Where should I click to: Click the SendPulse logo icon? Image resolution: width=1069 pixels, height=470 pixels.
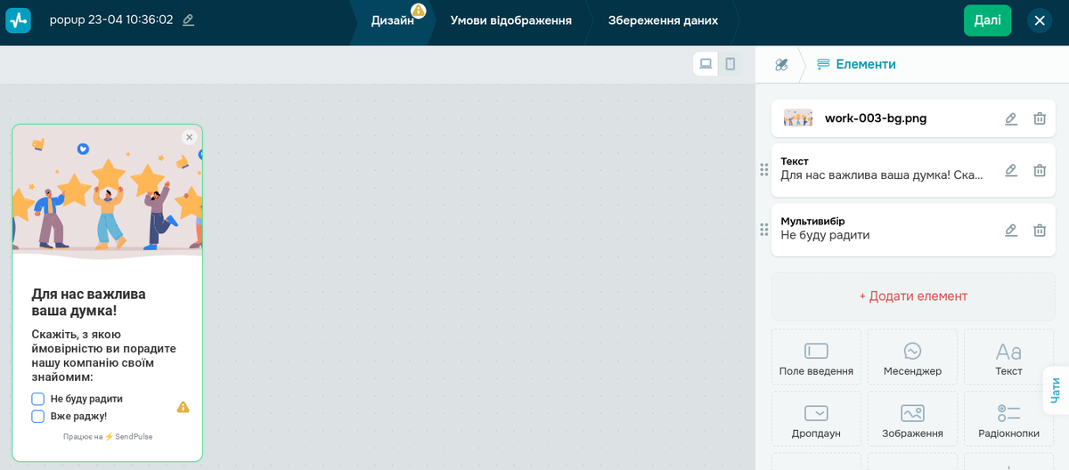point(18,20)
